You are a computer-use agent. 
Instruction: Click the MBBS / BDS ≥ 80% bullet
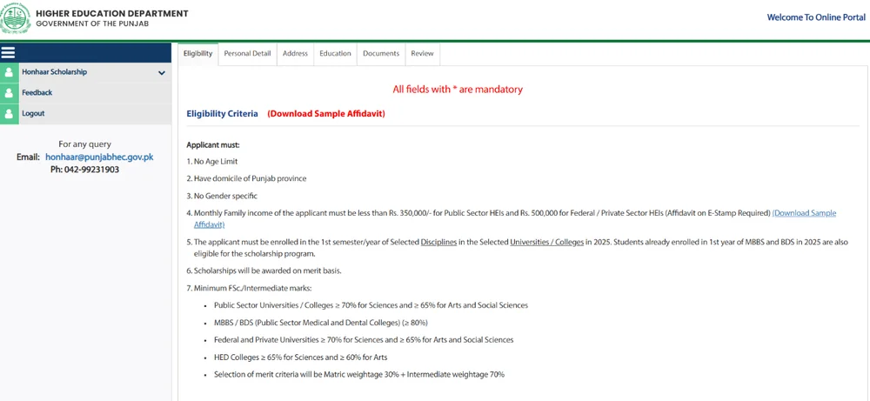pyautogui.click(x=321, y=322)
